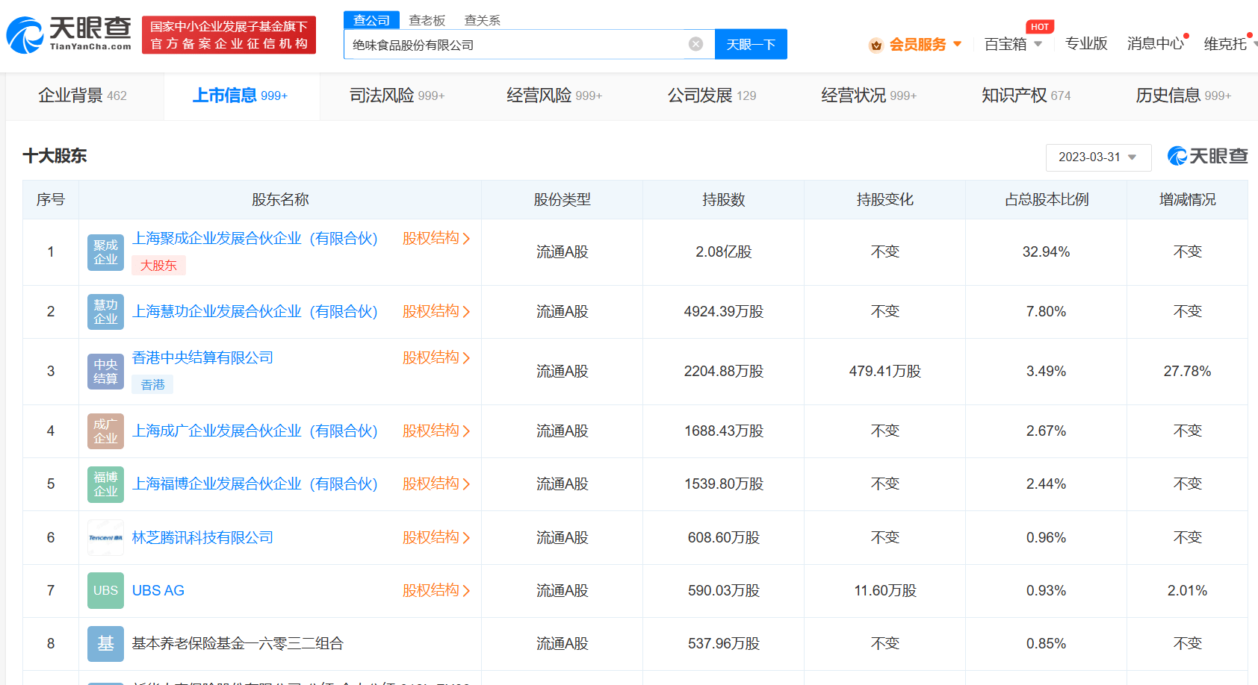Click the UBS shareholder avatar icon

coord(105,590)
